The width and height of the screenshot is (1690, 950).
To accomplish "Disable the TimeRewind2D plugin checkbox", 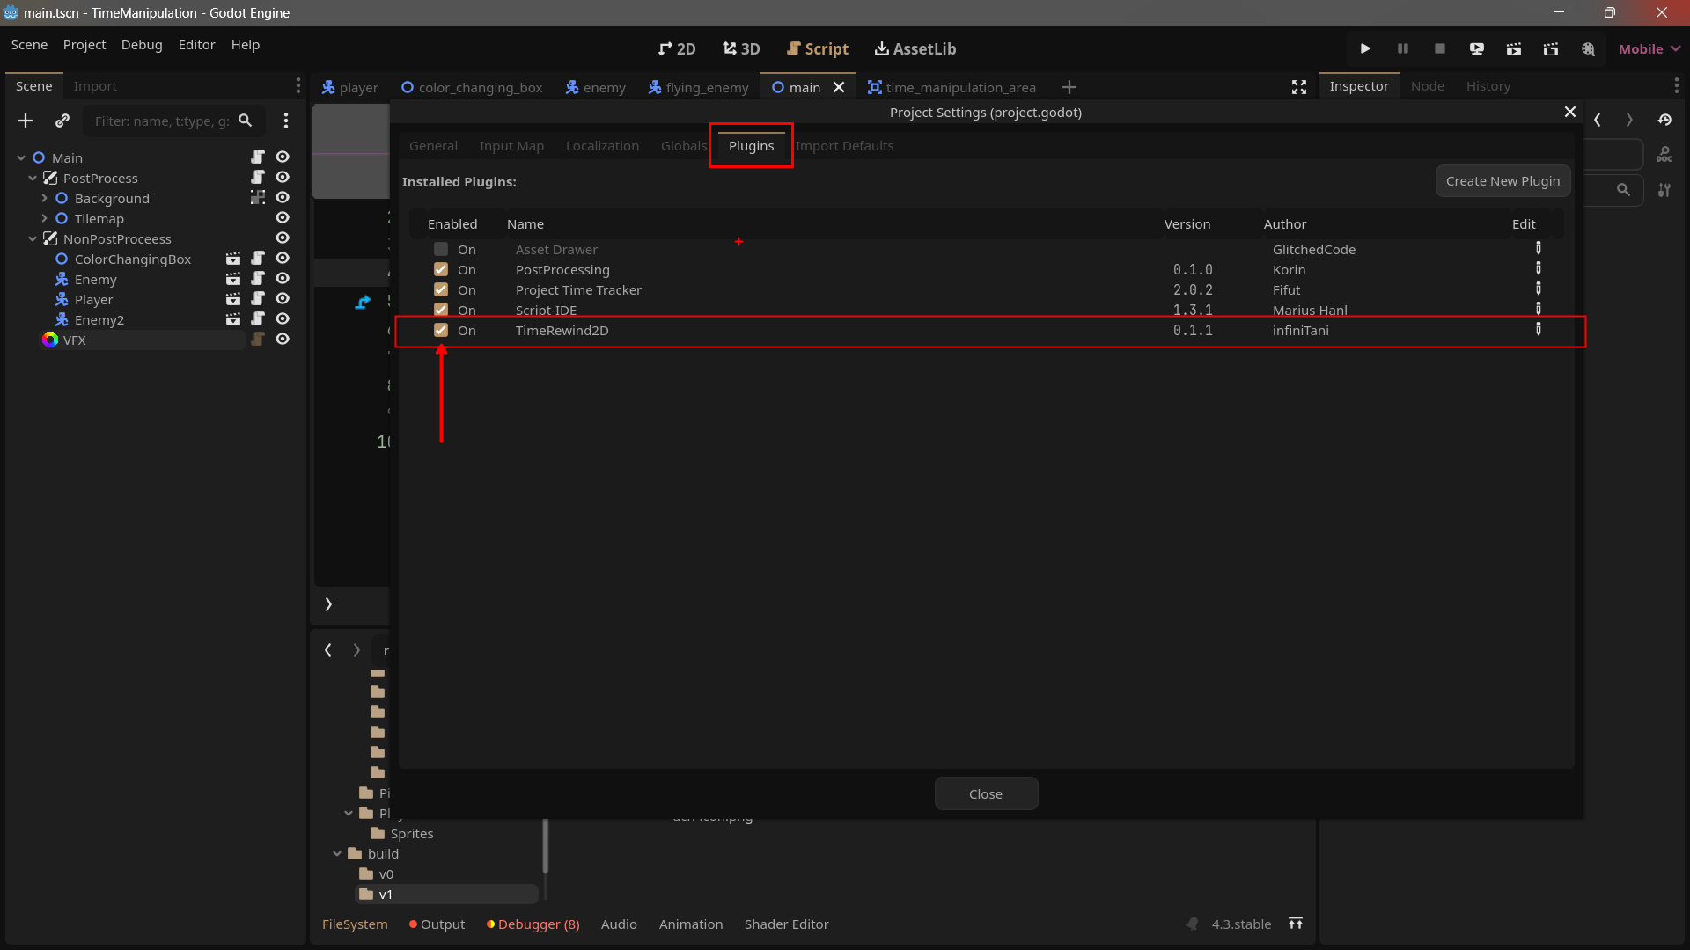I will click(x=441, y=330).
